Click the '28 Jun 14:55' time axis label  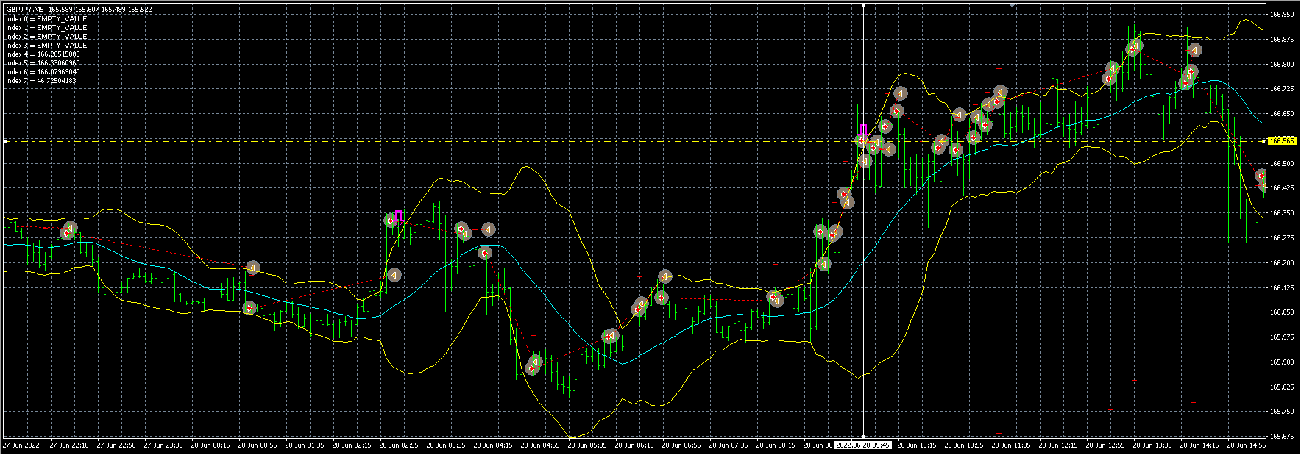(x=1247, y=445)
